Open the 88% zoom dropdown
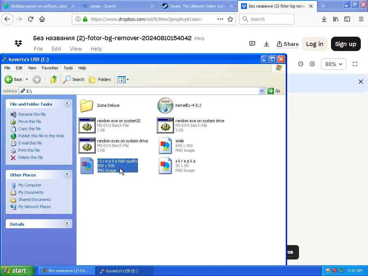Screen dimensions: 368x276 pos(333,64)
